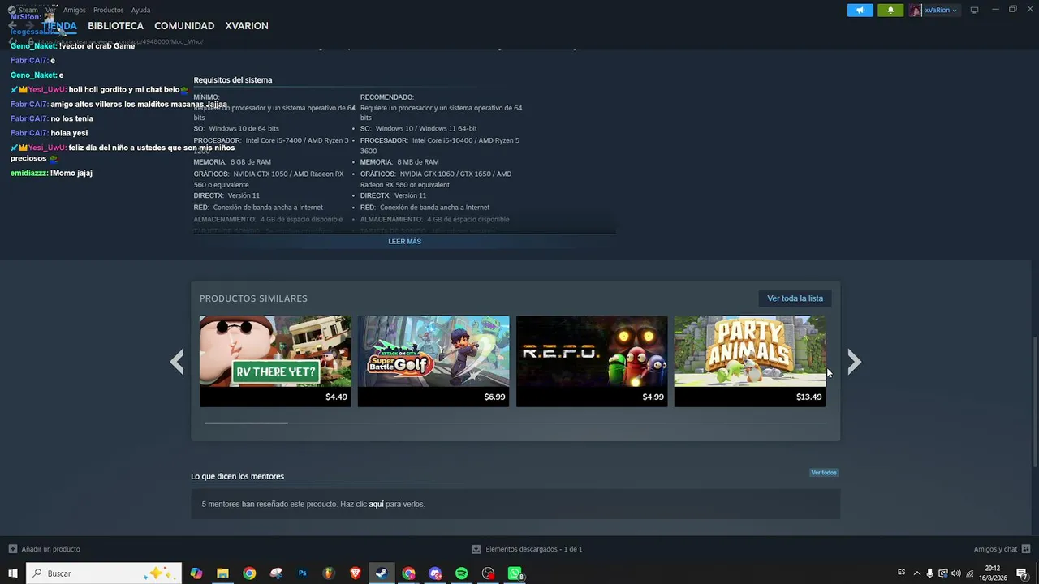Open the Super Battle Golf game card
Image resolution: width=1039 pixels, height=584 pixels.
[x=433, y=361]
